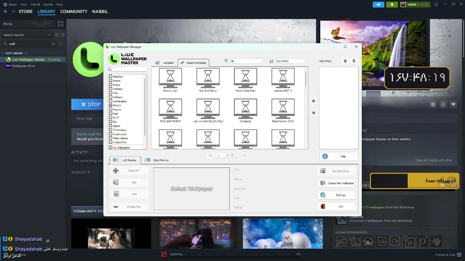Go back in Steam navigation
The height and width of the screenshot is (261, 465).
5,12
